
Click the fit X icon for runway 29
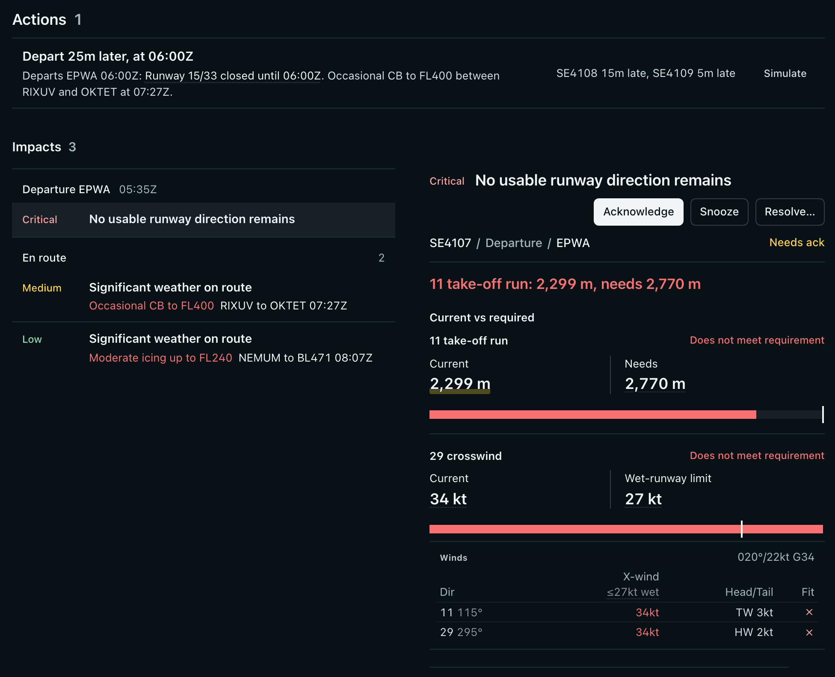click(x=809, y=632)
